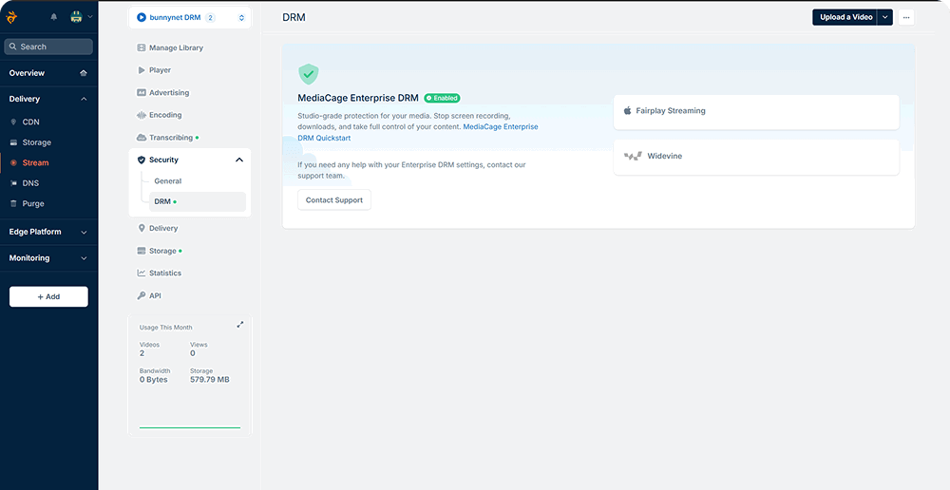Viewport: 950px width, 490px height.
Task: Open the Upload a Video dropdown arrow
Action: (x=885, y=17)
